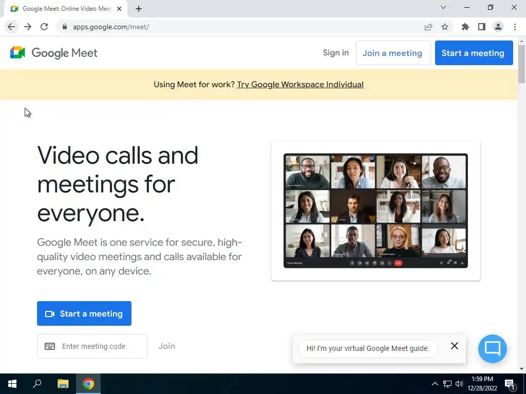Screen dimensions: 526x394
Task: Open File Explorer from taskbar
Action: click(63, 384)
